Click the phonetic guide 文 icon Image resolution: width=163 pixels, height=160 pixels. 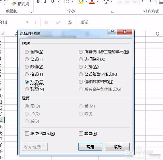[x=106, y=2]
